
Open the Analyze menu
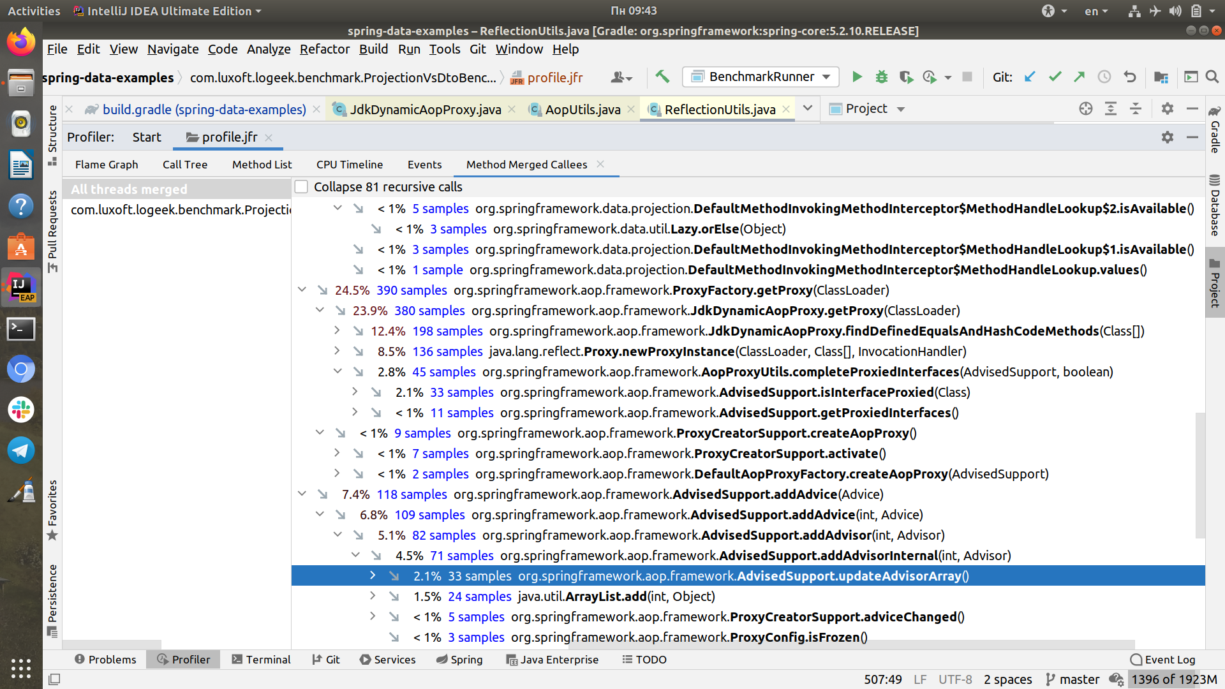[x=269, y=49]
